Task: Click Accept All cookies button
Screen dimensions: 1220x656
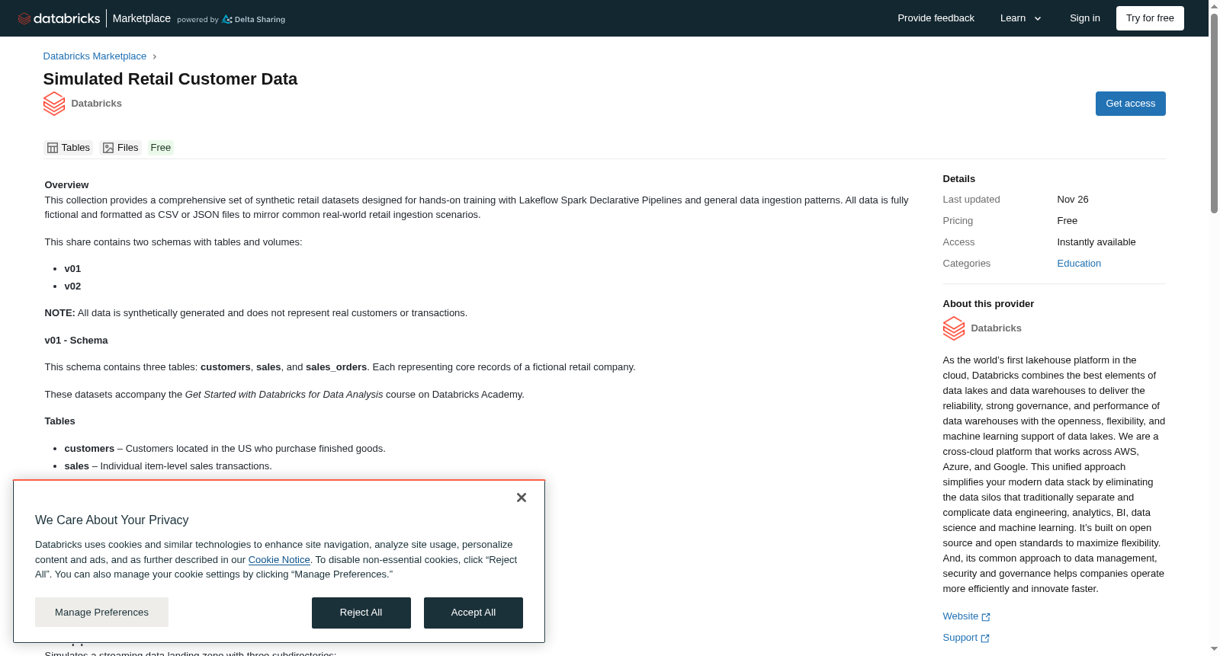Action: point(474,613)
